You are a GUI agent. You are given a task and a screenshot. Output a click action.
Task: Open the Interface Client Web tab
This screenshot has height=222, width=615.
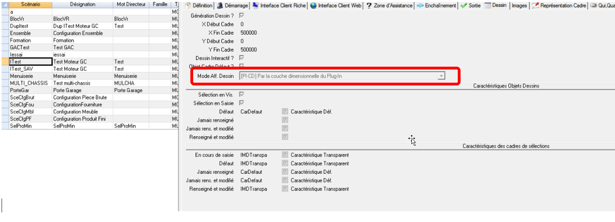(336, 6)
